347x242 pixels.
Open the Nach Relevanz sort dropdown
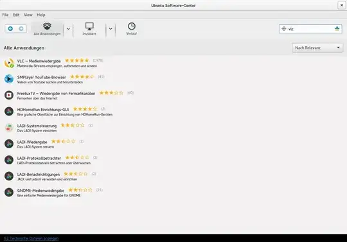pyautogui.click(x=317, y=48)
